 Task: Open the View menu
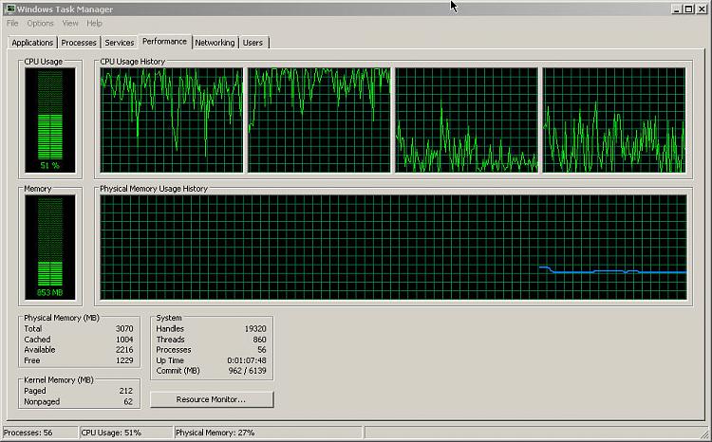[70, 23]
